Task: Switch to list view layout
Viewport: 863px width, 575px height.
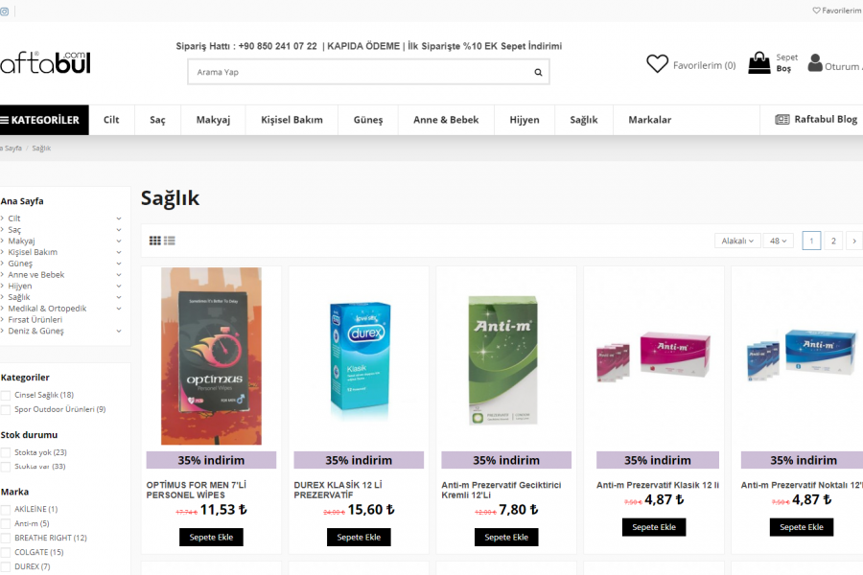Action: (x=170, y=241)
